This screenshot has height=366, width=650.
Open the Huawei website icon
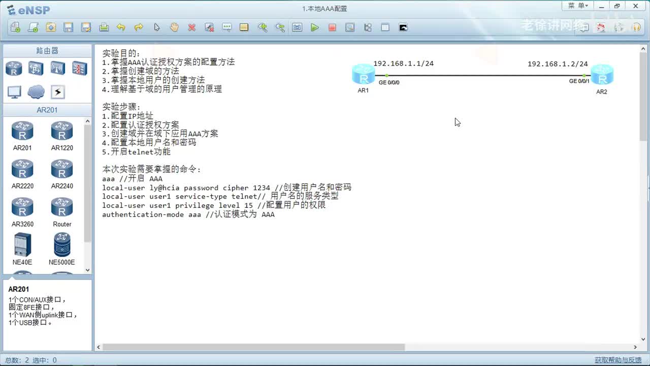click(x=601, y=27)
